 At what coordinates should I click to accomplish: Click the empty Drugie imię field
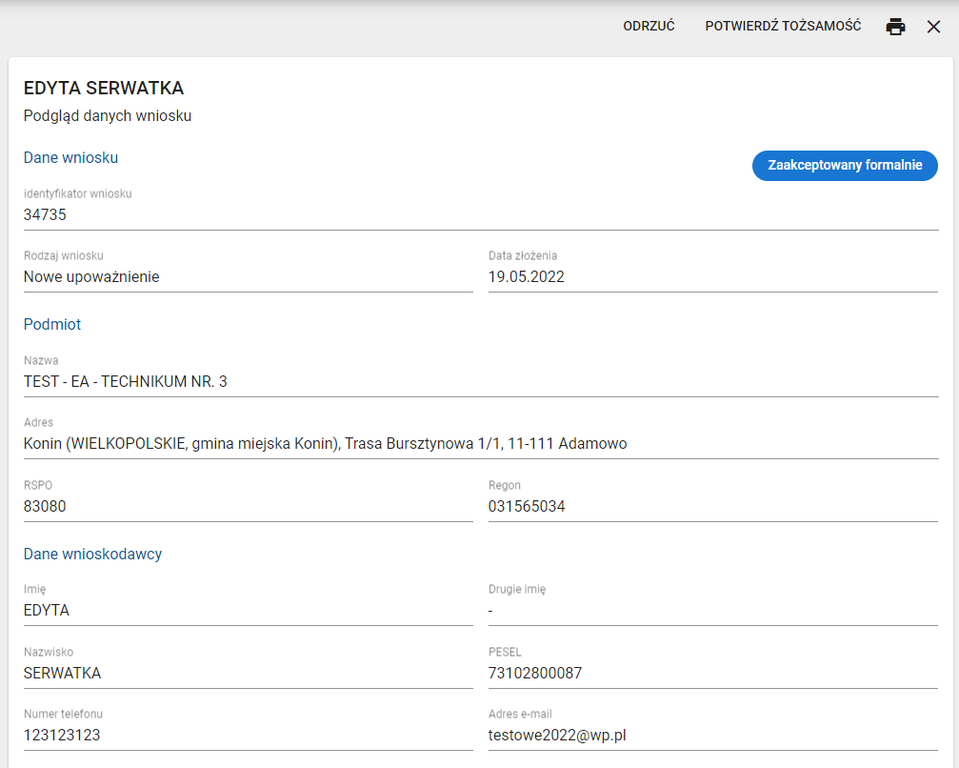(712, 611)
